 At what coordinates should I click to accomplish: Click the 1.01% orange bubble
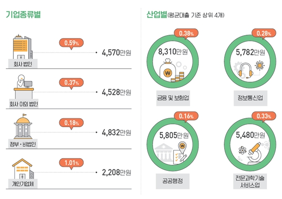click(71, 163)
